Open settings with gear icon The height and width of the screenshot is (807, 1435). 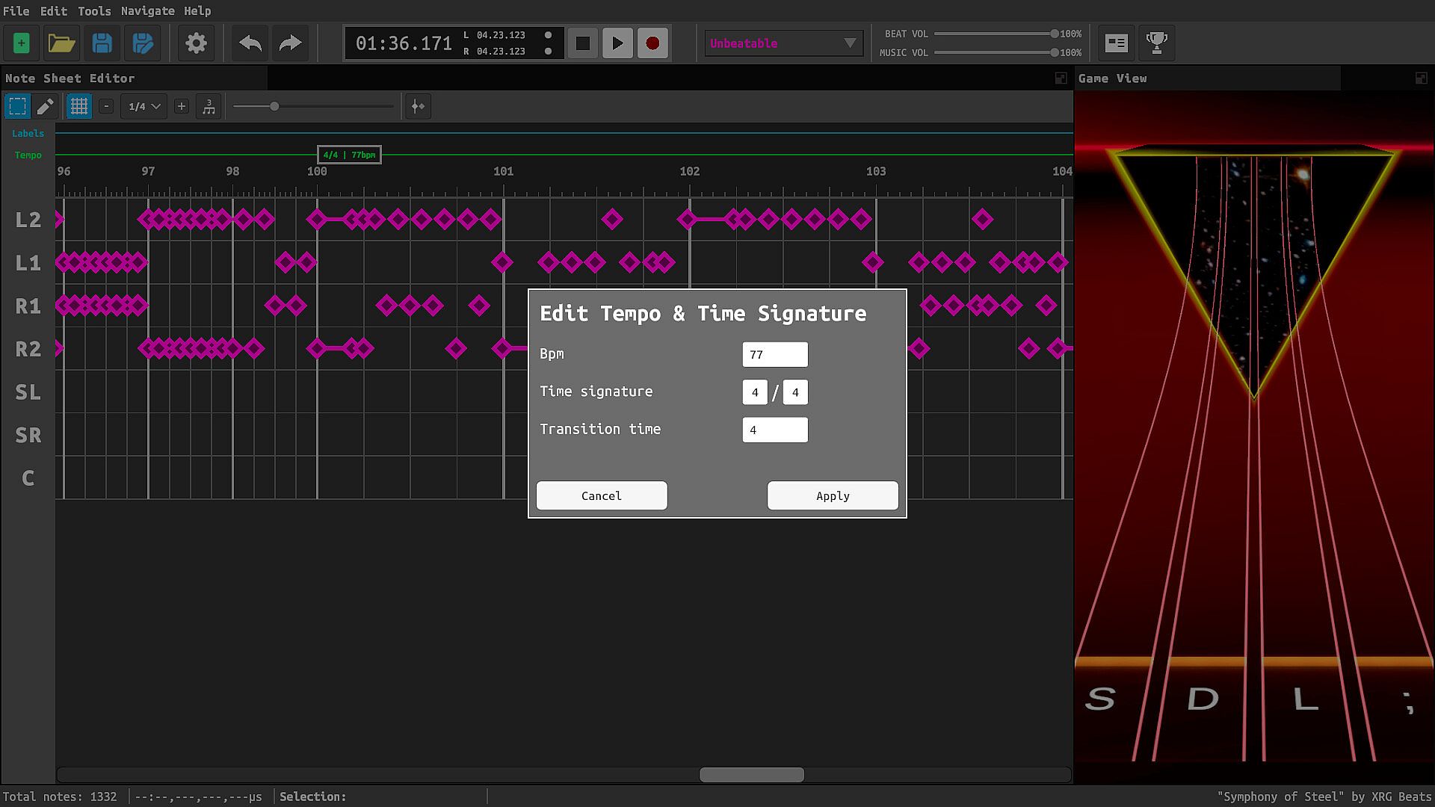196,43
